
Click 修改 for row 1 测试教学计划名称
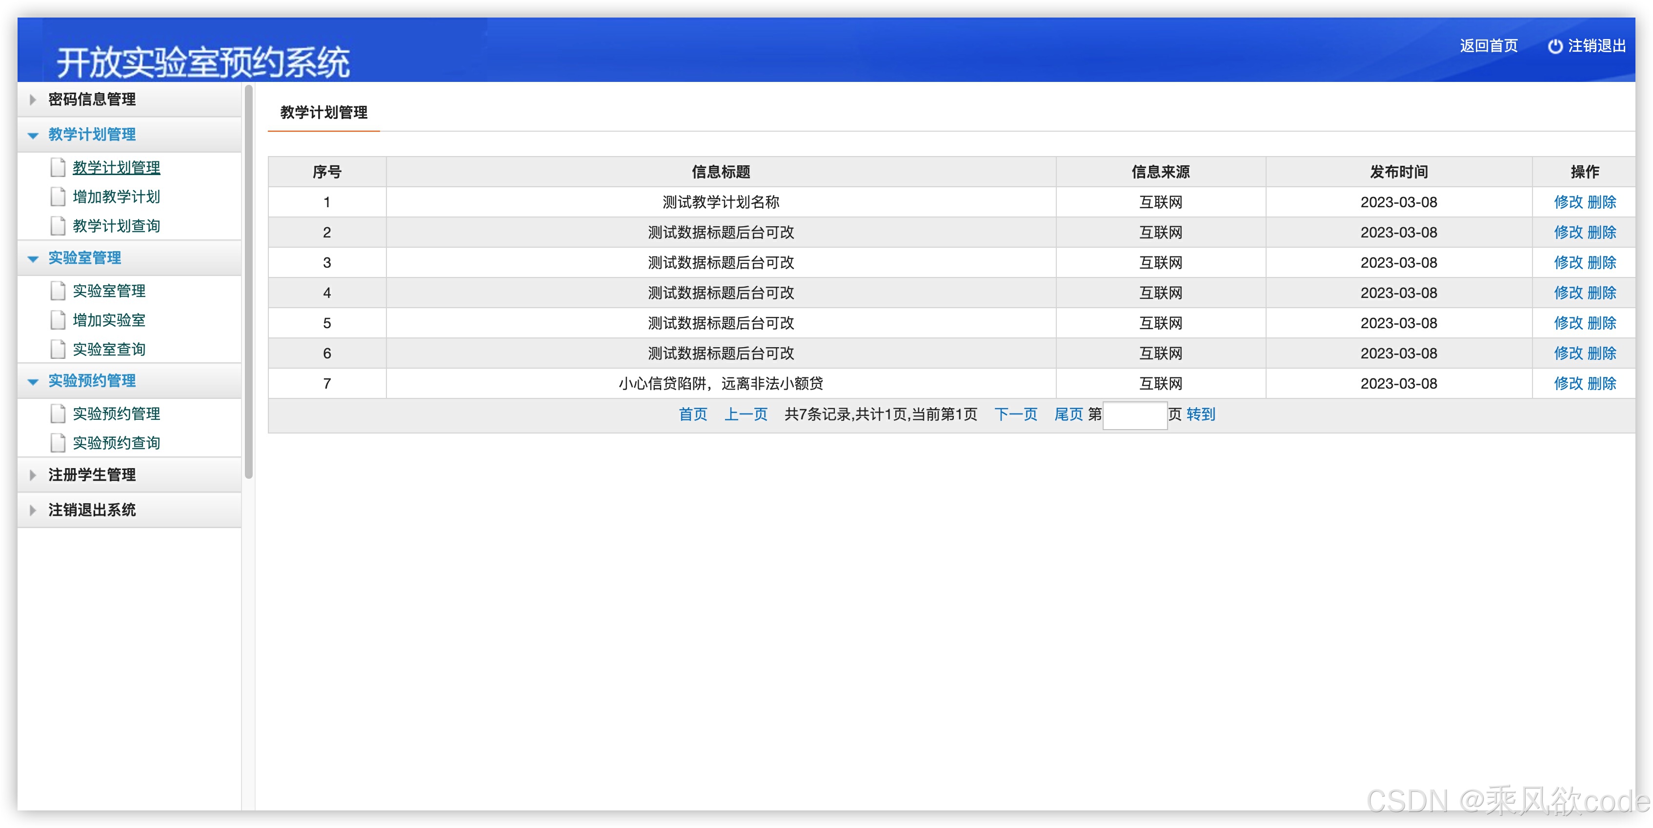click(x=1568, y=202)
